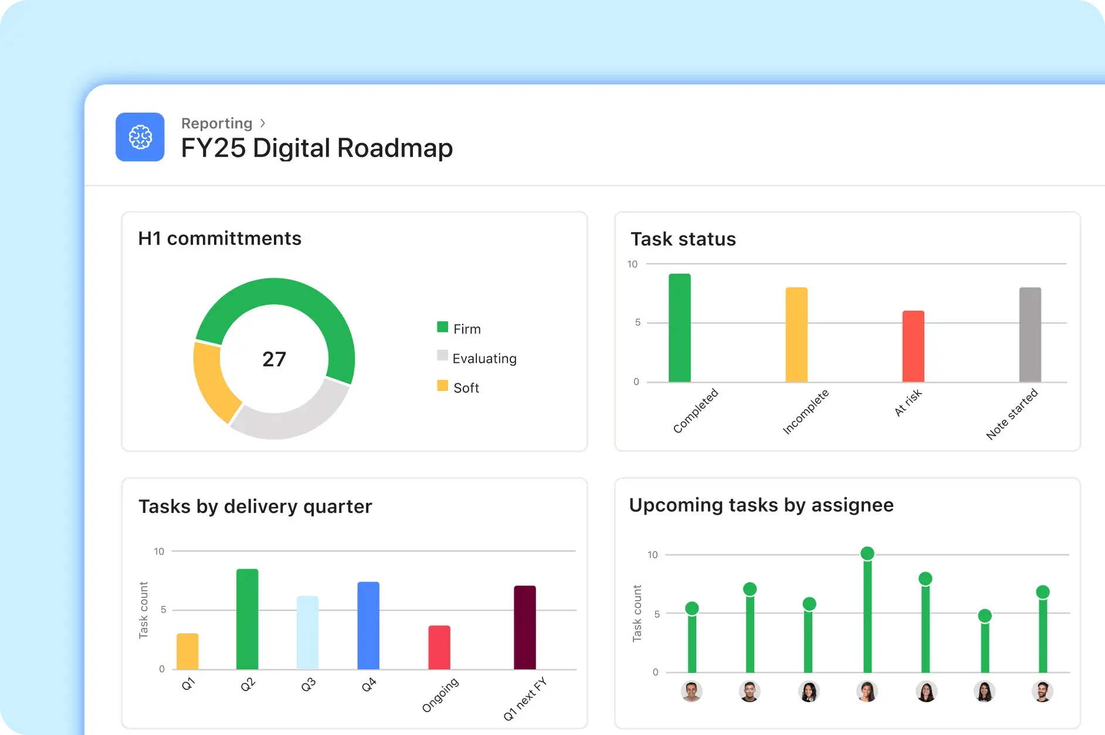
Task: Click the last assignee's lollipop marker
Action: click(x=1043, y=592)
